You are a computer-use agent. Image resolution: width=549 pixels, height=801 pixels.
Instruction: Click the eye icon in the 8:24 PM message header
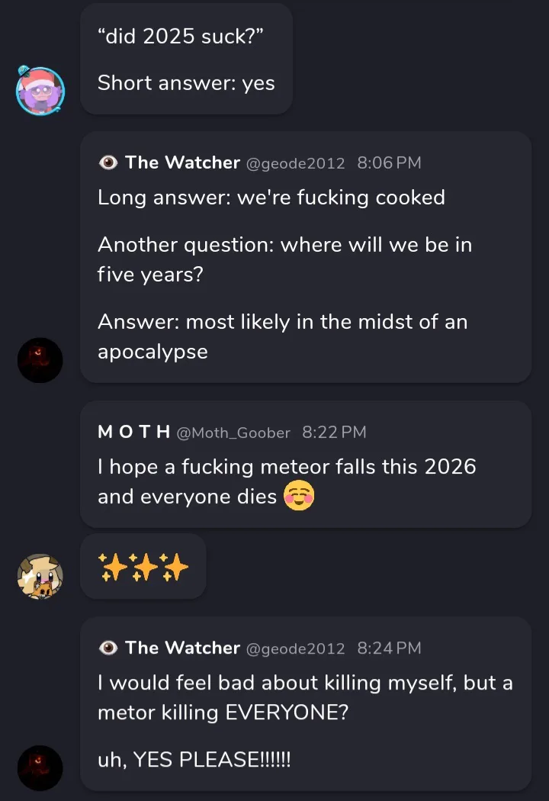point(108,648)
